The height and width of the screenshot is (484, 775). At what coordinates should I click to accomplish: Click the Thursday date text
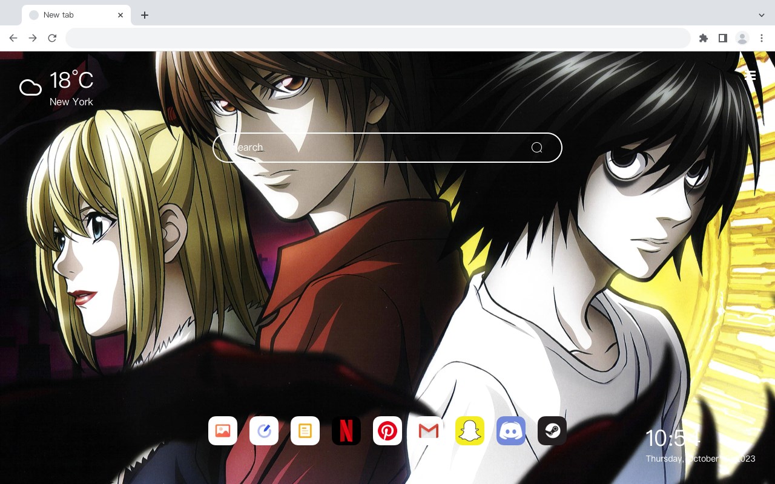[701, 459]
